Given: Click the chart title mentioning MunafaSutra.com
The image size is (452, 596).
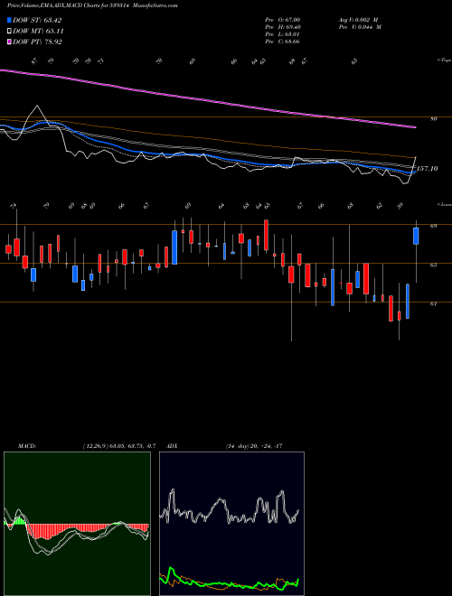Looking at the screenshot, I should pos(92,5).
